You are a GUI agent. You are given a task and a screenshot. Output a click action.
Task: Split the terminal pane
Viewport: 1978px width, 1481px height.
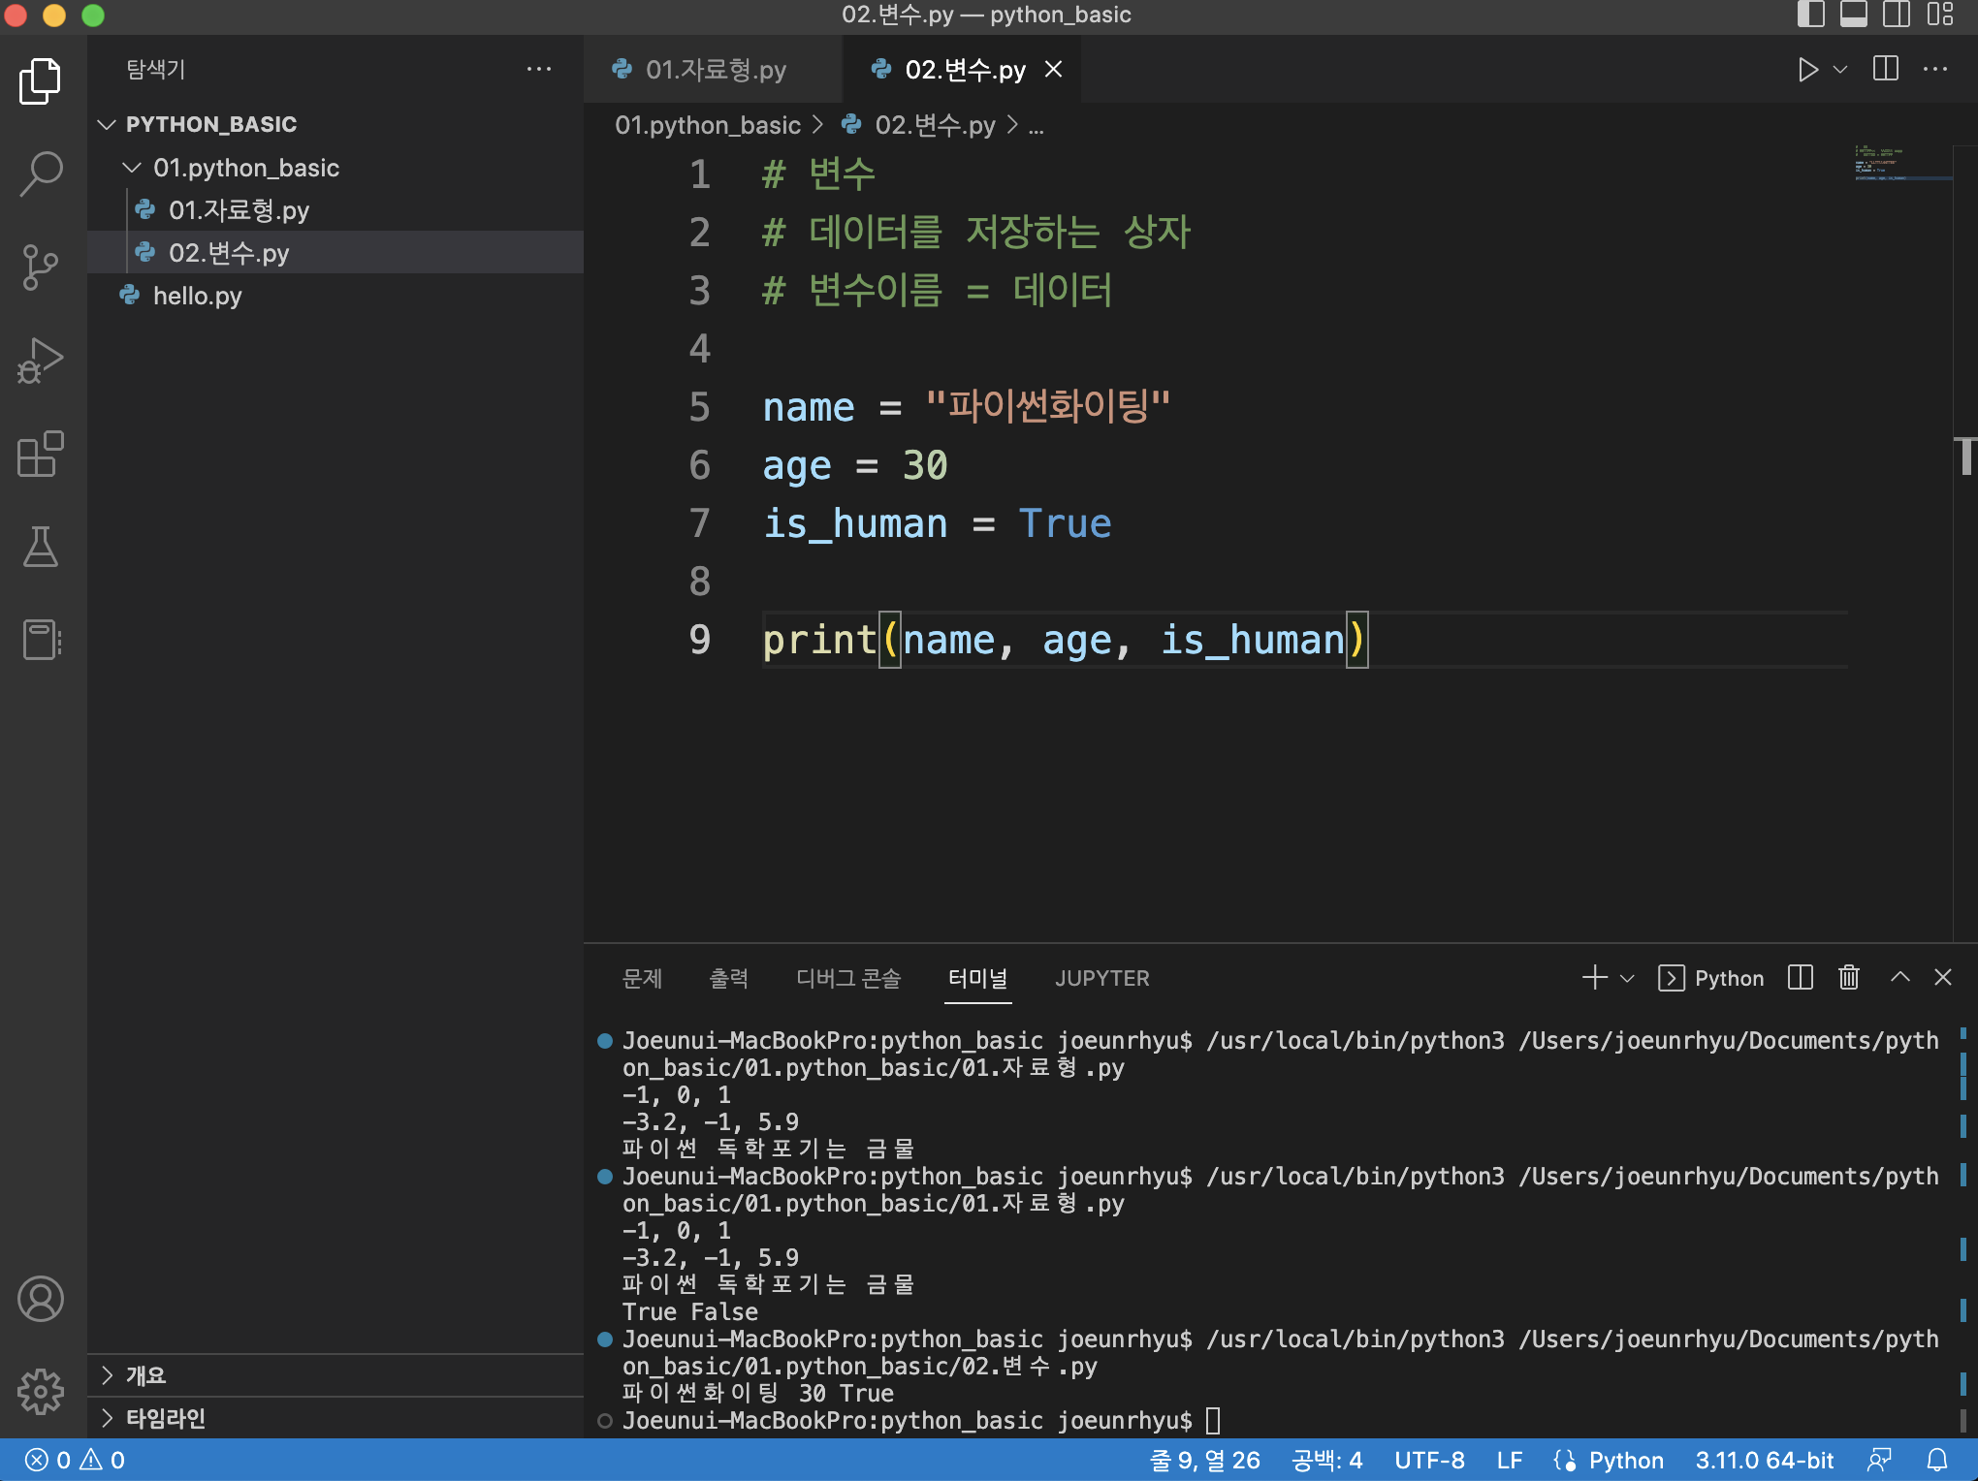click(x=1801, y=977)
